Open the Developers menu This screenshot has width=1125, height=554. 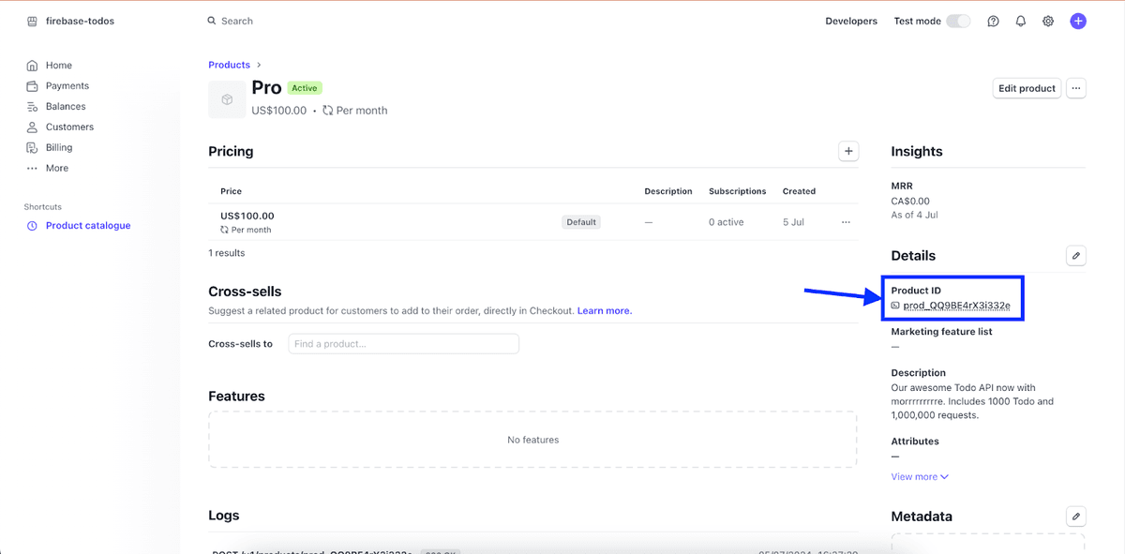click(x=850, y=20)
